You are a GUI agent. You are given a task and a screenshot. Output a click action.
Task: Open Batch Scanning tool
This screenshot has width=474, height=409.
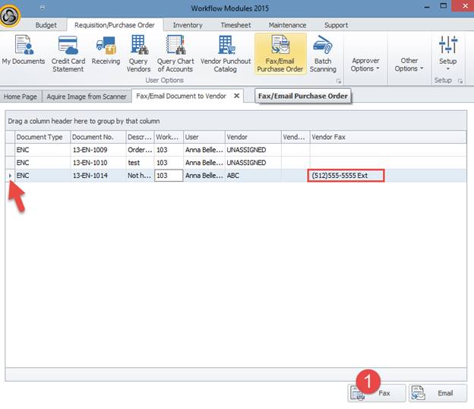coord(323,52)
